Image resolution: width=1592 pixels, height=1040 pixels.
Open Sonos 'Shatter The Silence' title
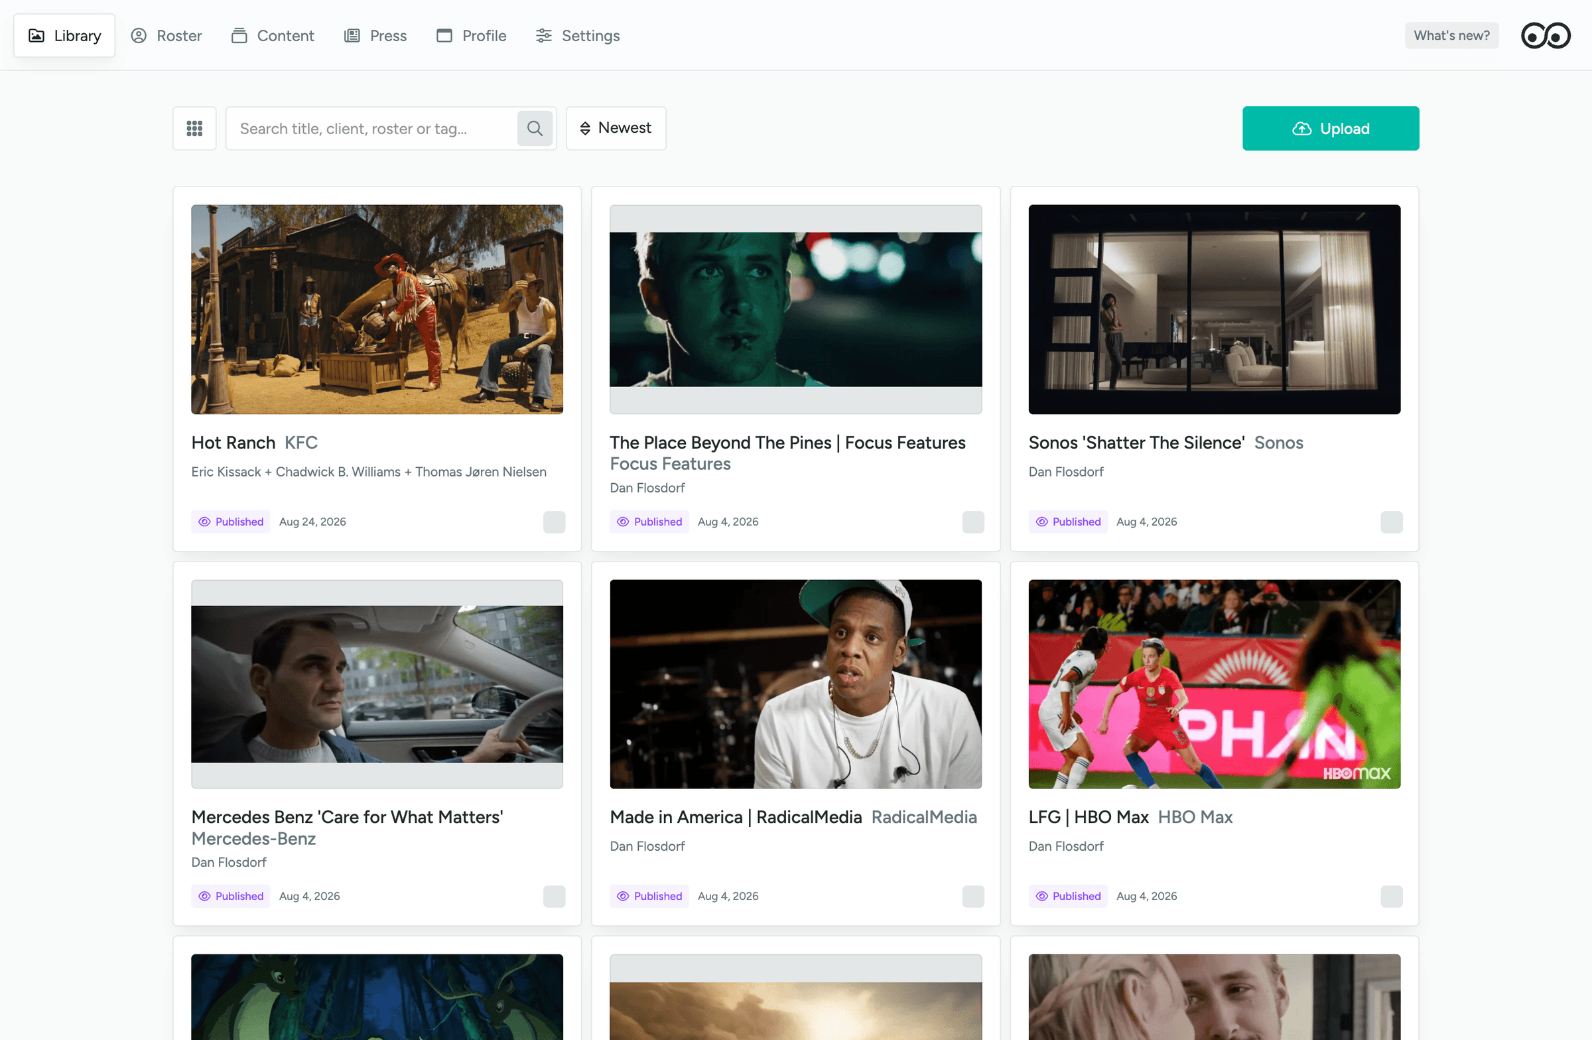pos(1136,443)
